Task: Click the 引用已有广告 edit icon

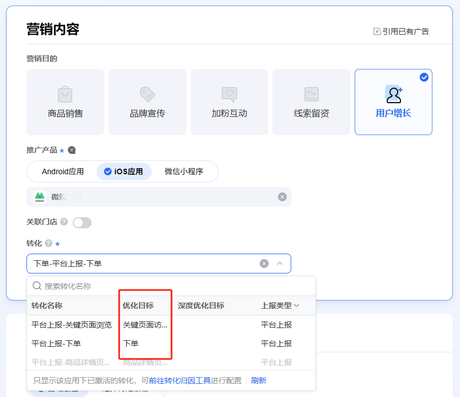Action: (377, 31)
